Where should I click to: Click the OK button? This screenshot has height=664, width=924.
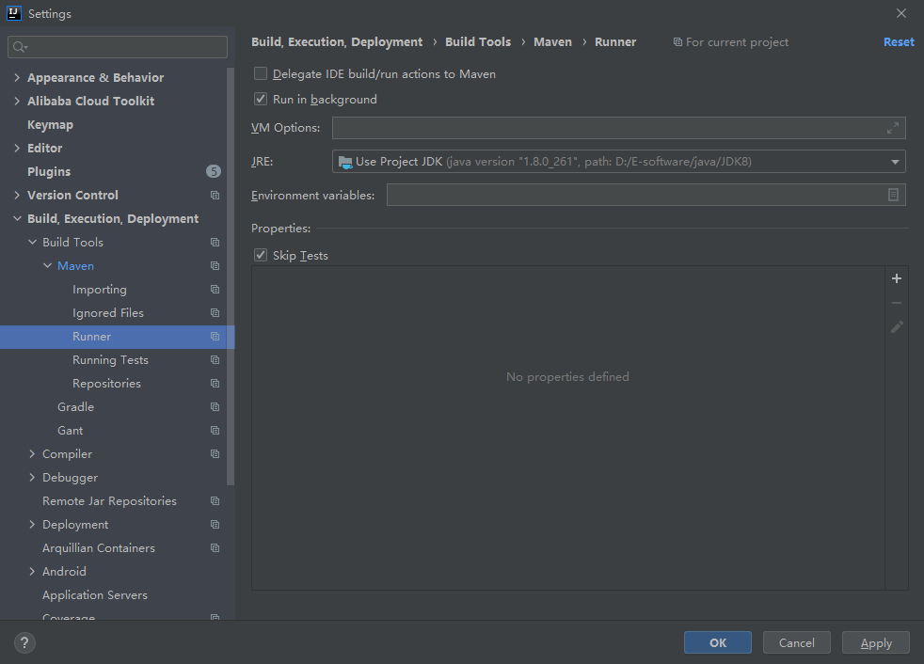click(718, 642)
